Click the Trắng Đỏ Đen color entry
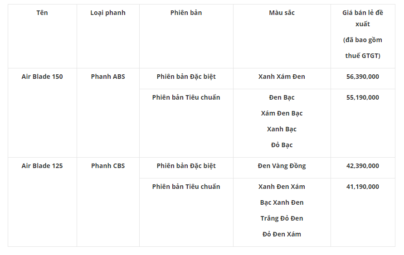 [x=282, y=218]
